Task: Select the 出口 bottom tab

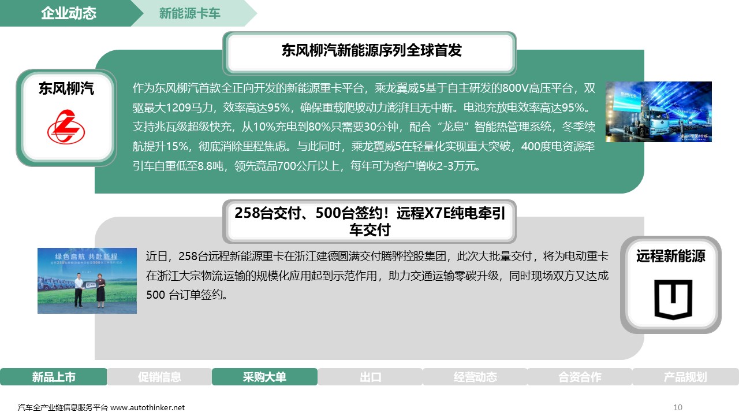Action: pos(370,377)
